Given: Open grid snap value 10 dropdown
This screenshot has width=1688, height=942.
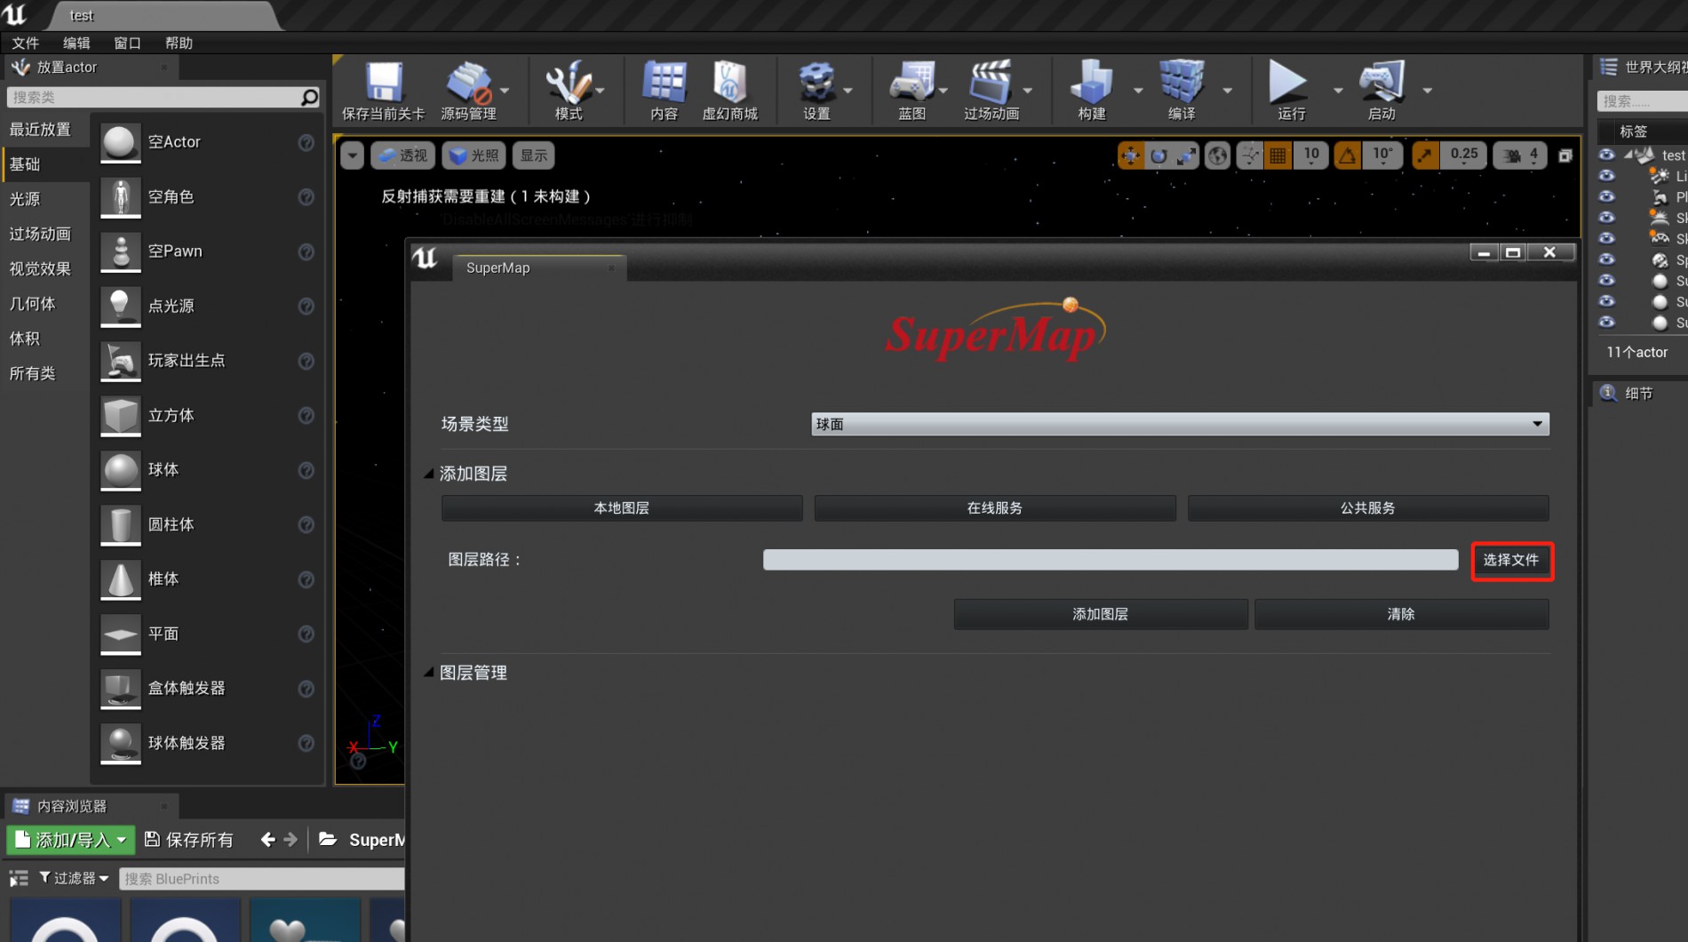Looking at the screenshot, I should 1311,156.
